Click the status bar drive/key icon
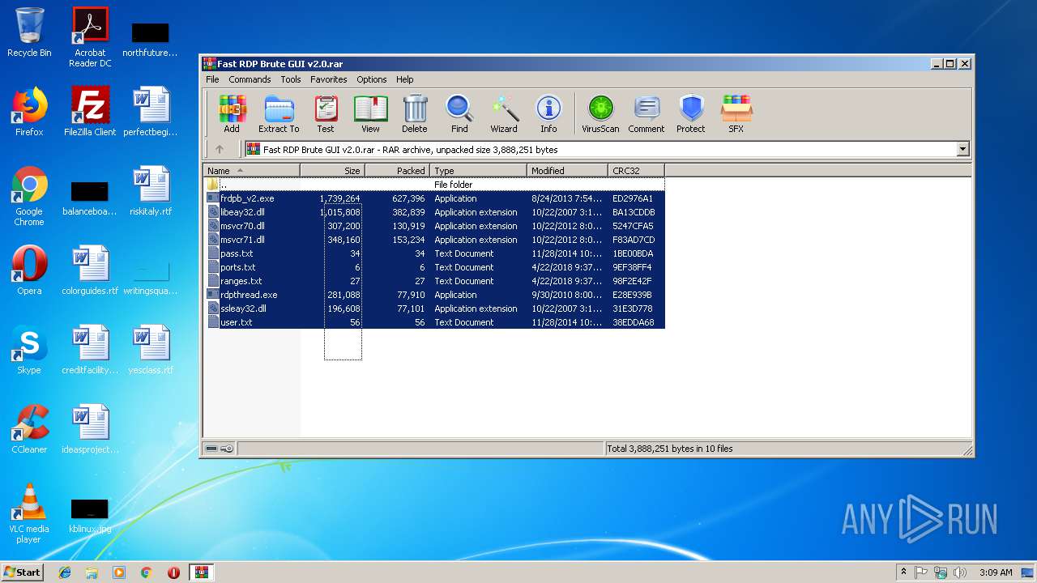 219,449
